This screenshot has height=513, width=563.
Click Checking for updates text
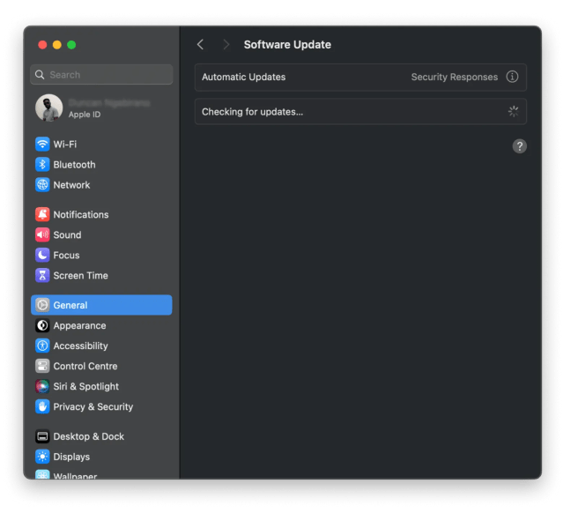pos(252,112)
